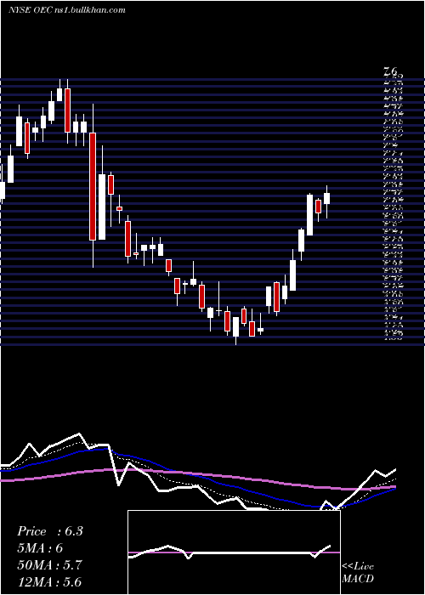425x595 pixels.
Task: Select the 5MA : 6 value
Action: tap(40, 548)
